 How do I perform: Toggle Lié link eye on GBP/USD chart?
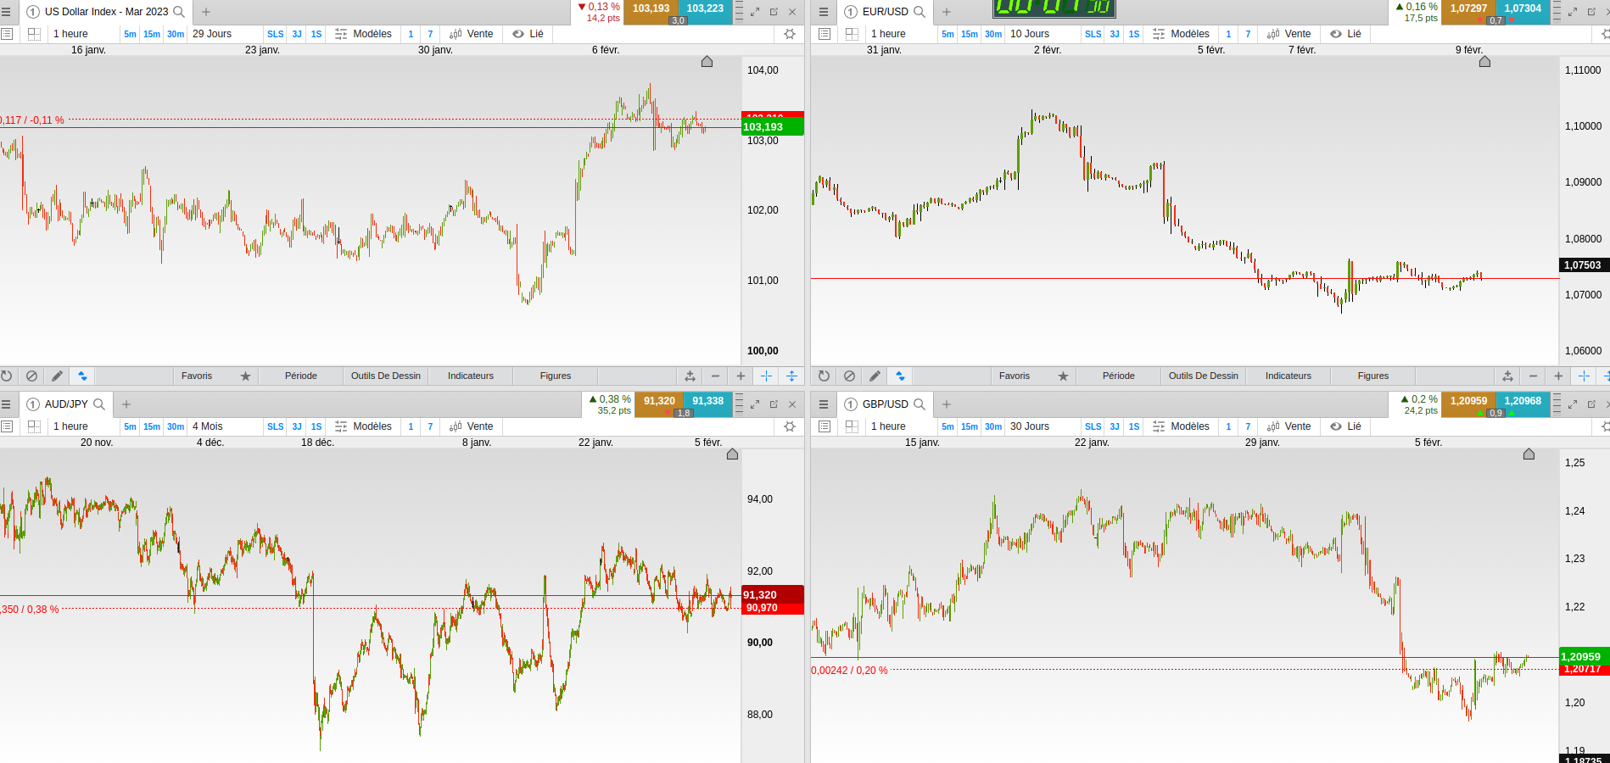(x=1345, y=426)
